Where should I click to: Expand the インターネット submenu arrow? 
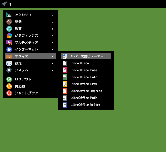click(52, 50)
